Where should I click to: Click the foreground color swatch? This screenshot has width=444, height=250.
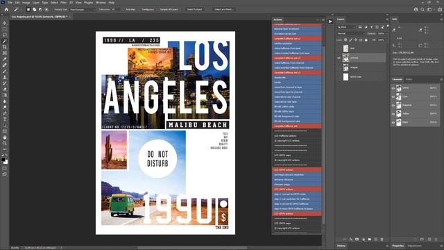3,160
